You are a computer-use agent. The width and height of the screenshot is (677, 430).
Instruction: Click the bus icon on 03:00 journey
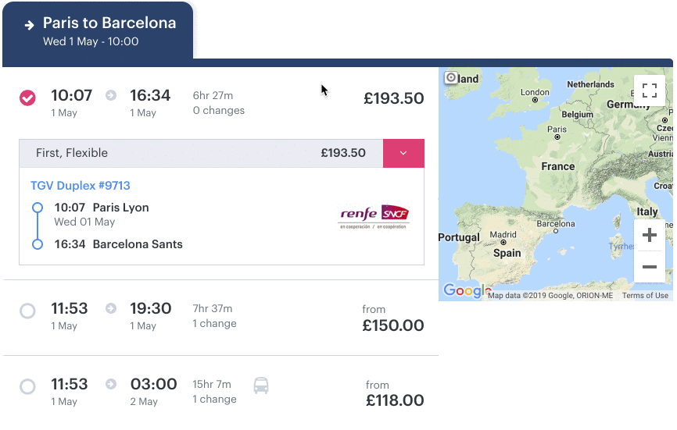(x=261, y=385)
